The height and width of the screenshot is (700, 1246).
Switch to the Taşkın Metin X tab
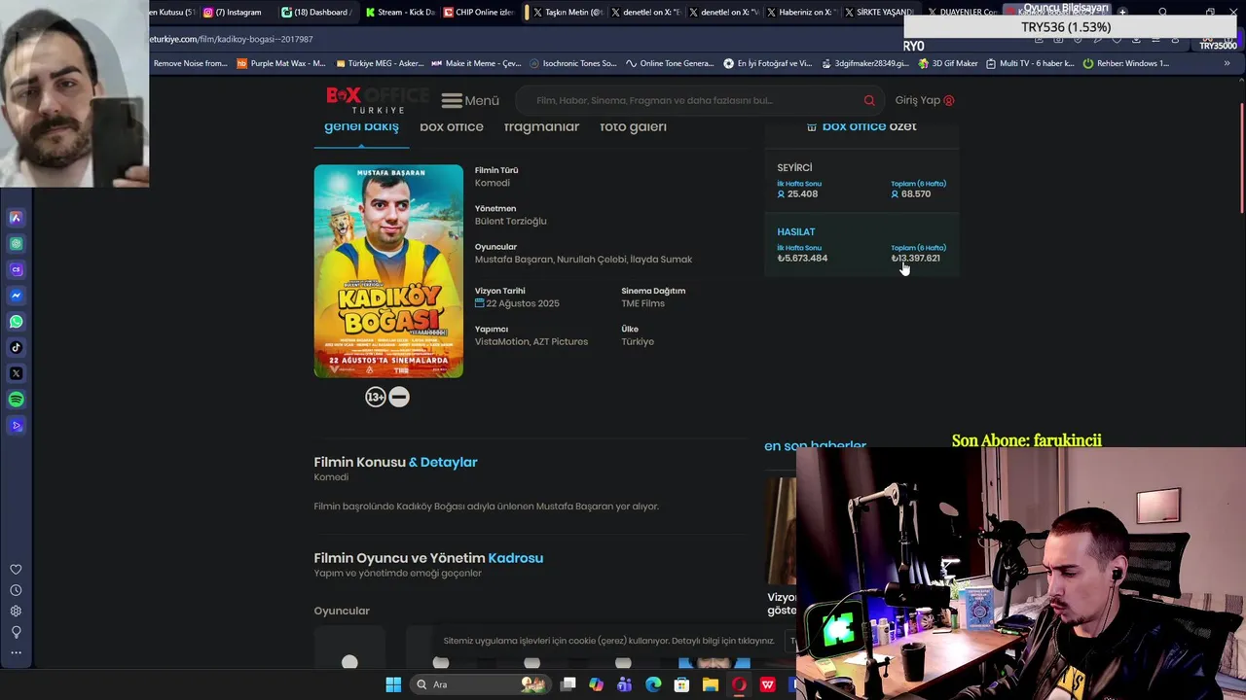(x=568, y=12)
